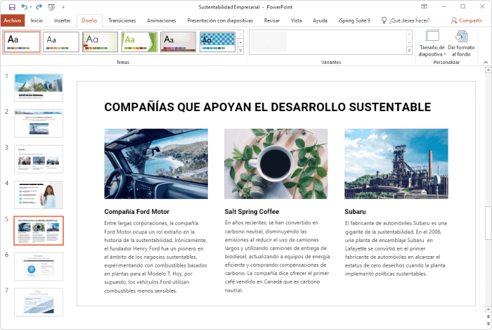Click the vertical scrollbar thumb
Viewport: 492px width, 330px height.
[x=488, y=223]
